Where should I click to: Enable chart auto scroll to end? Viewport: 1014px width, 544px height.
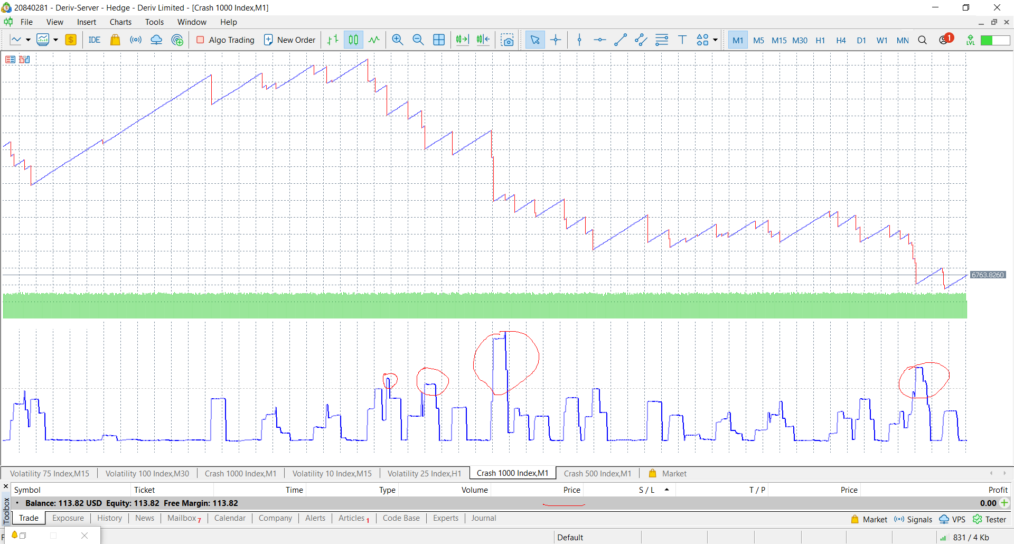click(x=462, y=40)
